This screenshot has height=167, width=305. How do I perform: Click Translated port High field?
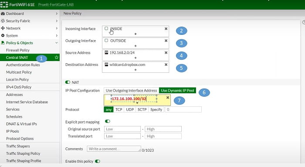(x=163, y=136)
